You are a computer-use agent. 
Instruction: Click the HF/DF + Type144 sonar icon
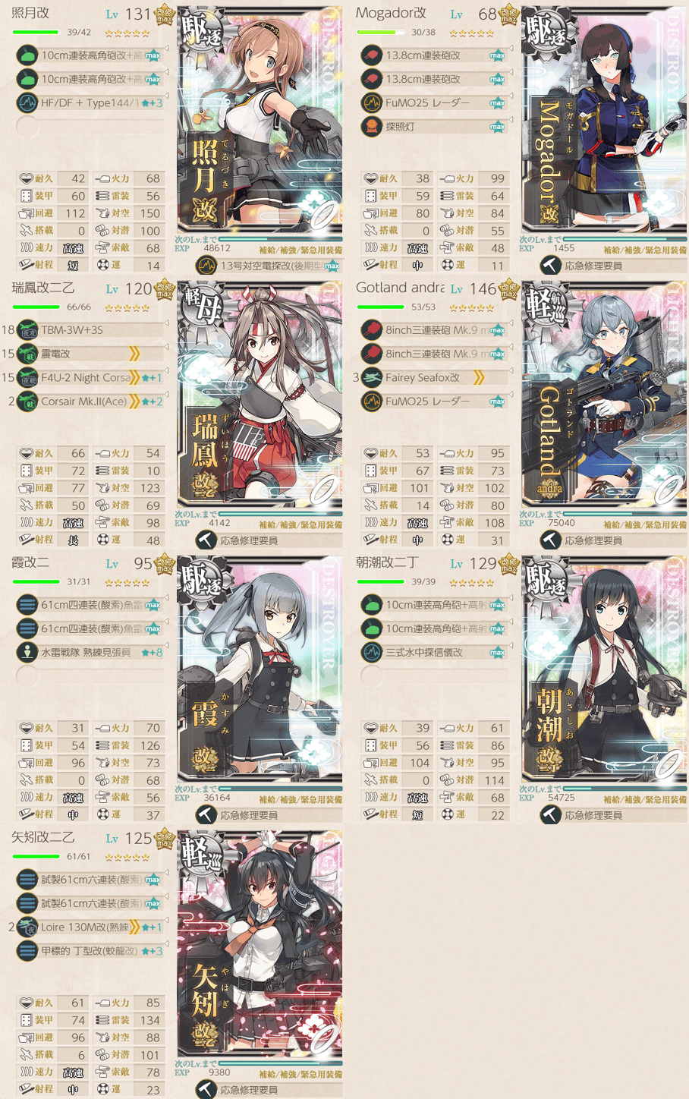pyautogui.click(x=27, y=102)
